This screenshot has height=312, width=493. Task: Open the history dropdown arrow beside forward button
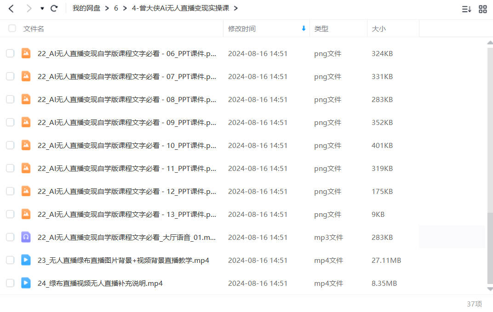(x=42, y=8)
